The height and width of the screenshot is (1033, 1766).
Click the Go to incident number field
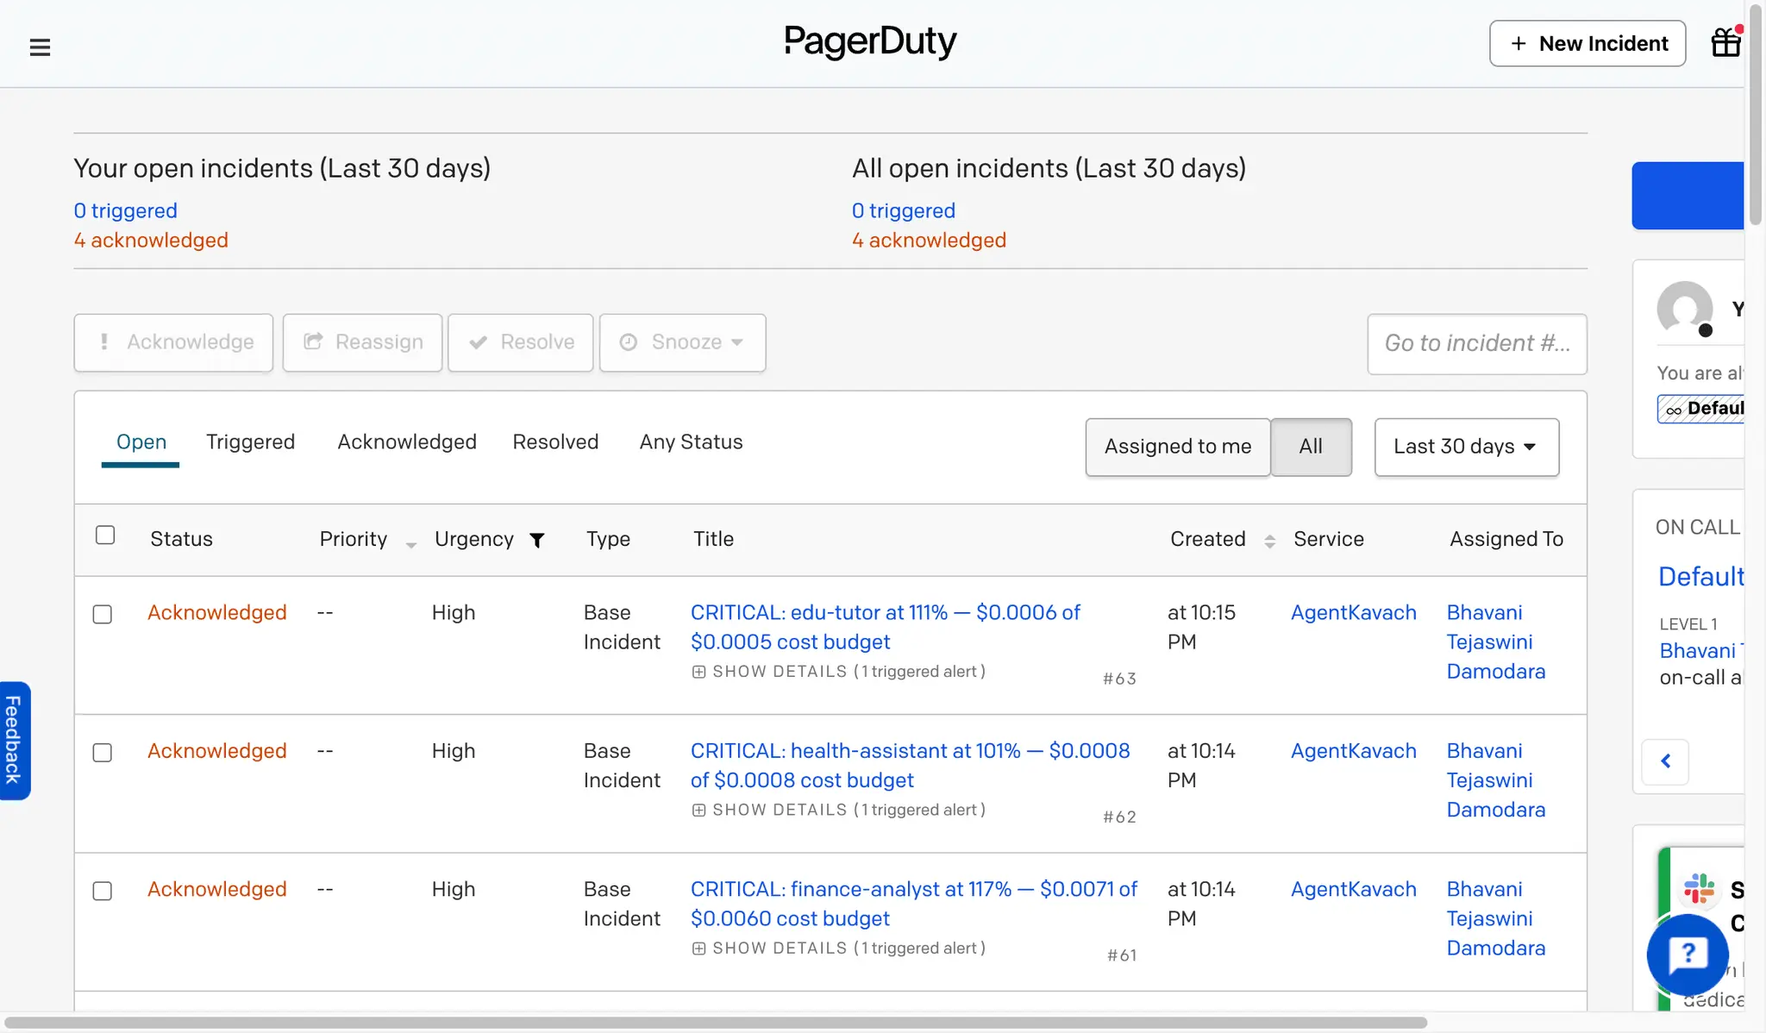[1477, 343]
